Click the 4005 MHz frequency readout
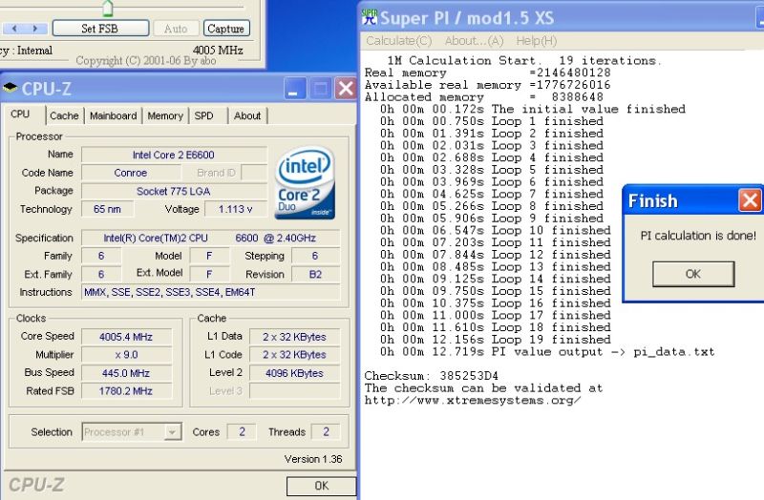This screenshot has height=500, width=764. coord(218,50)
